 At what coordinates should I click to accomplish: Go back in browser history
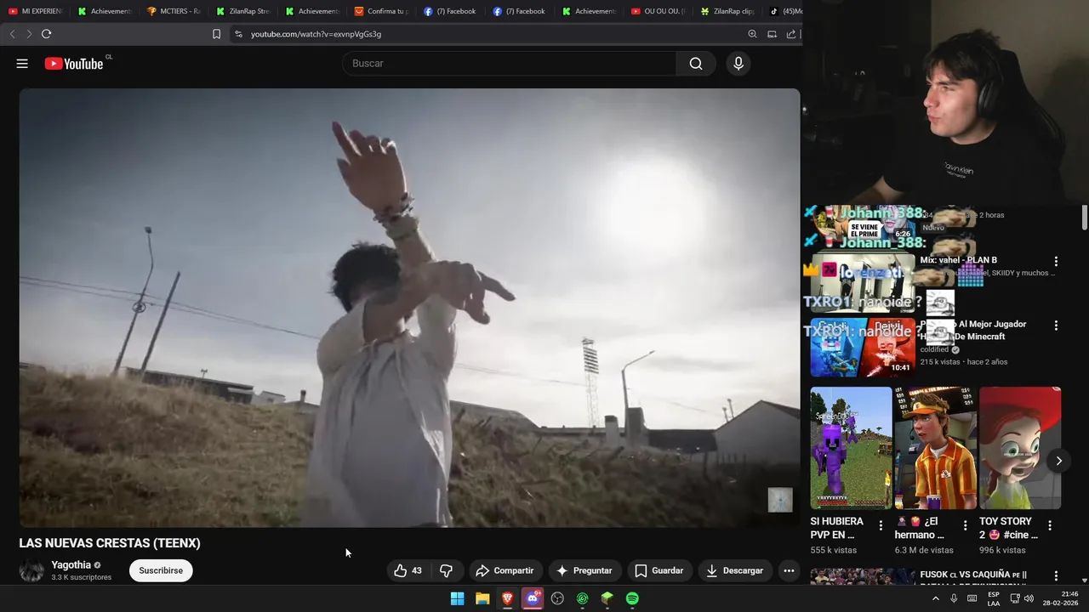(x=12, y=34)
